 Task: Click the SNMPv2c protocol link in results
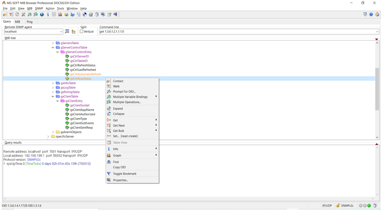point(34,160)
